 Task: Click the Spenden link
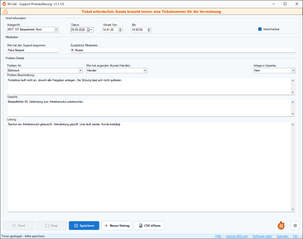283,236
